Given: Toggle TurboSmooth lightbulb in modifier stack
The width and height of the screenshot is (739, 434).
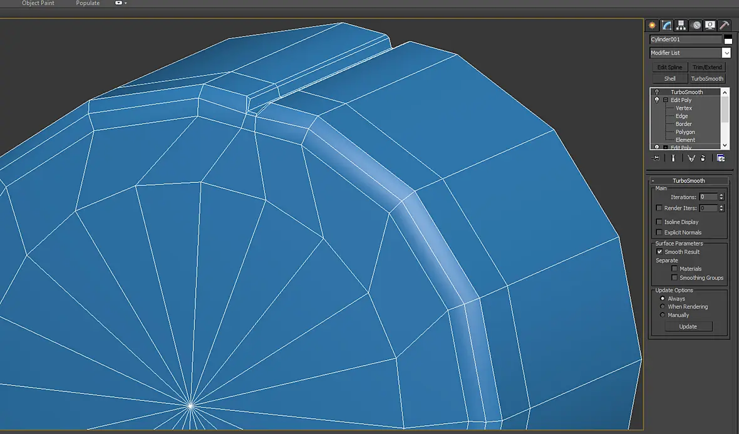Looking at the screenshot, I should click(x=656, y=92).
